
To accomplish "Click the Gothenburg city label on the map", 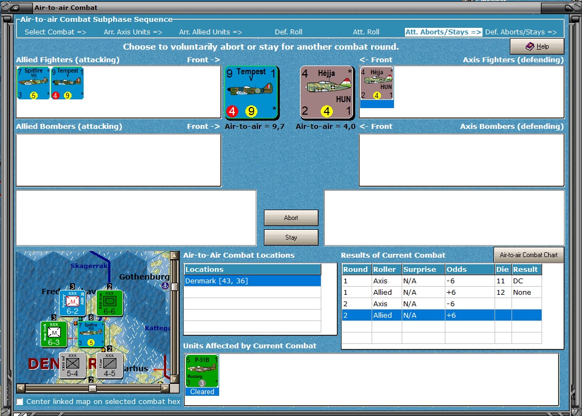I will coord(144,277).
